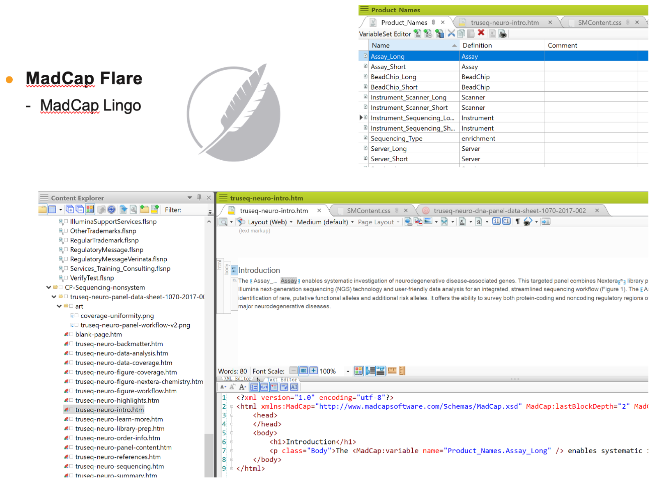Toggle show folders view in Content Explorer

point(42,210)
